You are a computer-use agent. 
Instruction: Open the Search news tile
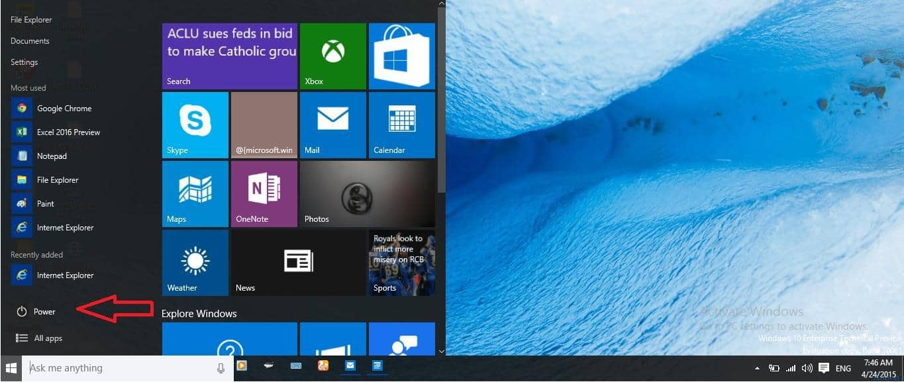(x=229, y=56)
